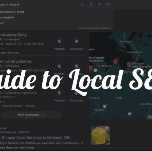
Task: Get Directions icon for Landscaping Gdng
Action: [x=77, y=41]
